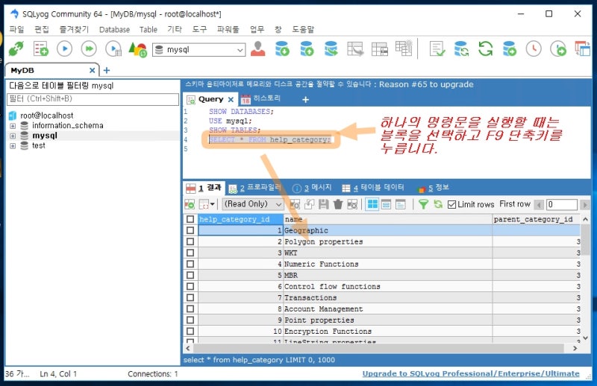The image size is (597, 386).
Task: Click the query builder table icon
Action: tap(355, 48)
